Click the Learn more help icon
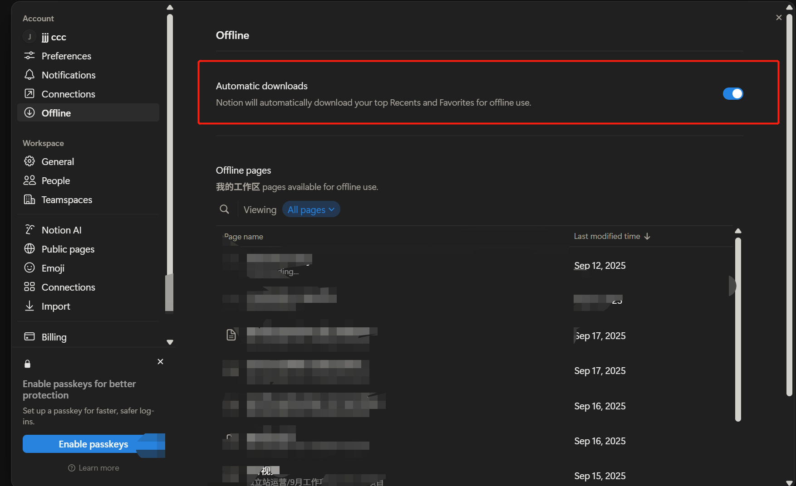The image size is (796, 486). 72,468
